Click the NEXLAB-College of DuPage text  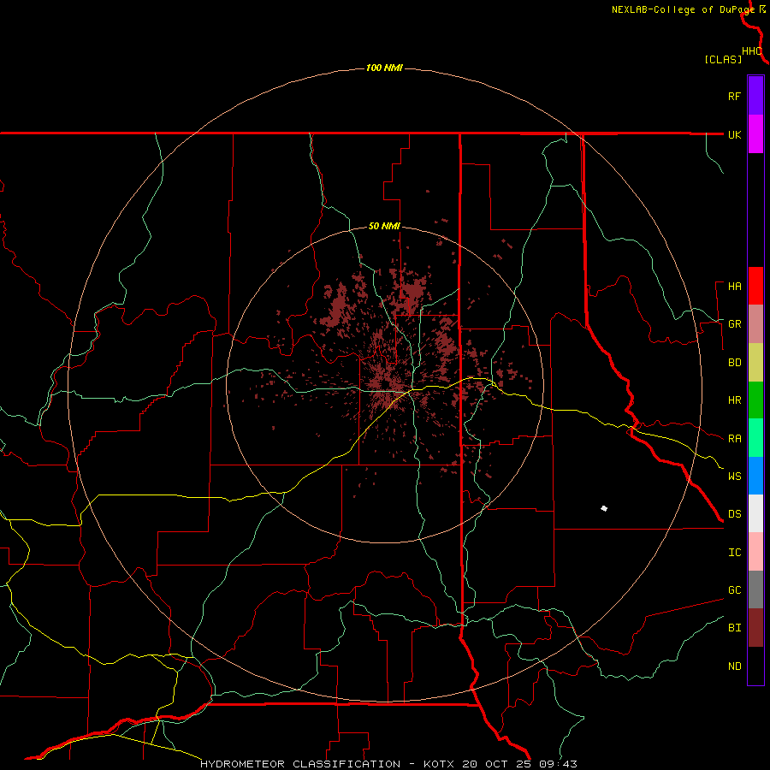coord(683,9)
